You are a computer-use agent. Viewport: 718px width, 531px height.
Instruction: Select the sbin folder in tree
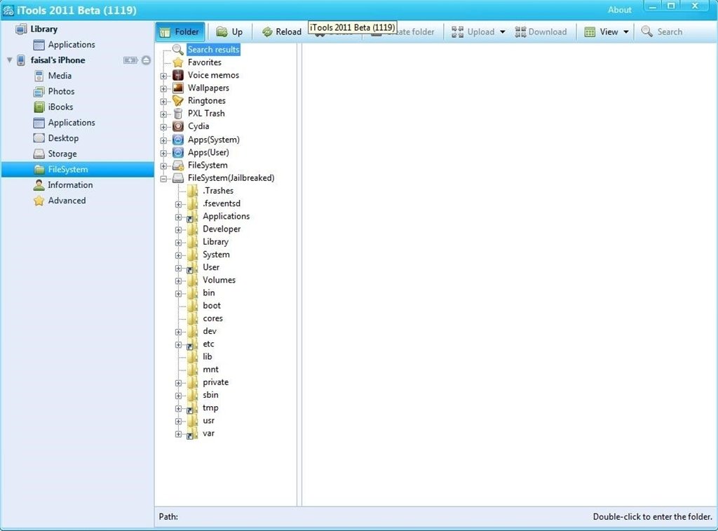point(210,395)
